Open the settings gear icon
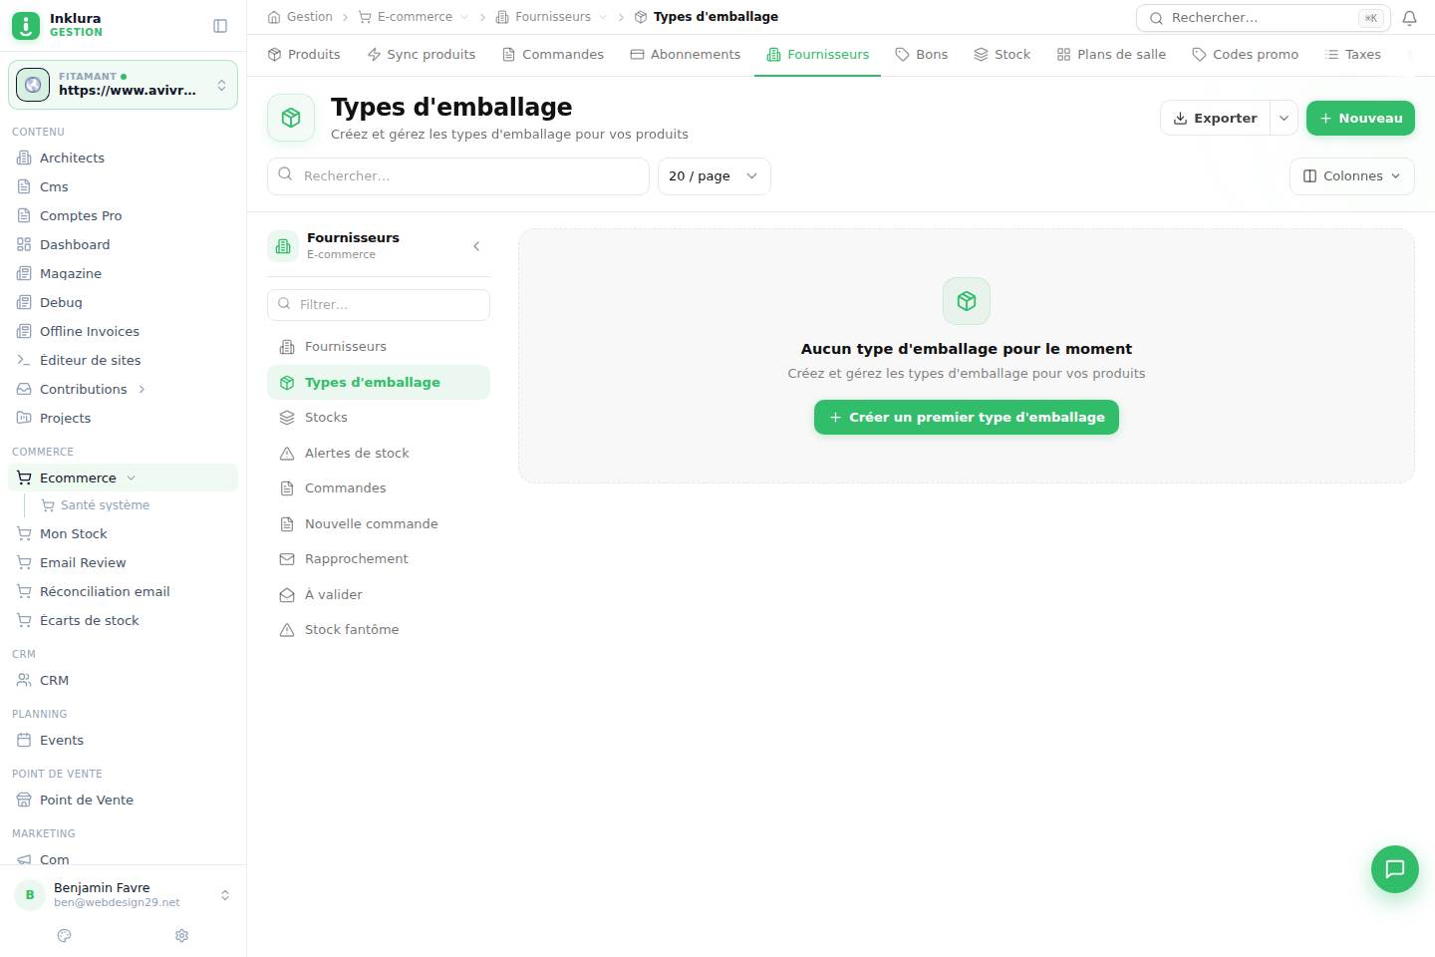This screenshot has height=957, width=1435. pyautogui.click(x=181, y=935)
